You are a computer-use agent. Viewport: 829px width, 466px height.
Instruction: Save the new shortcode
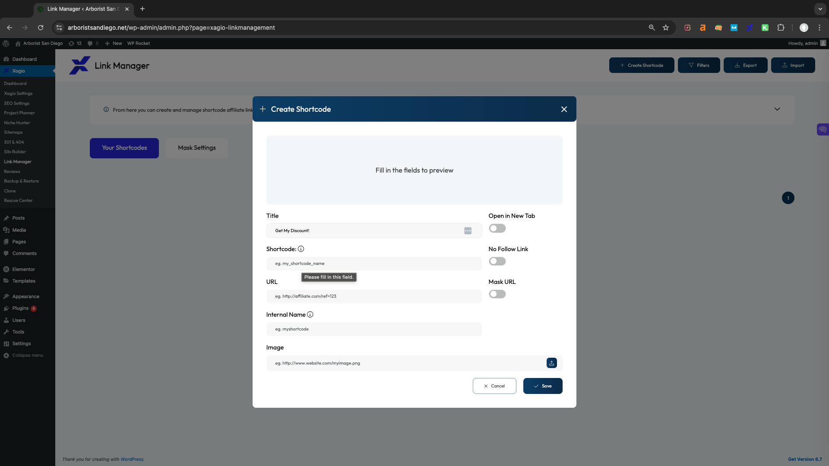click(543, 386)
